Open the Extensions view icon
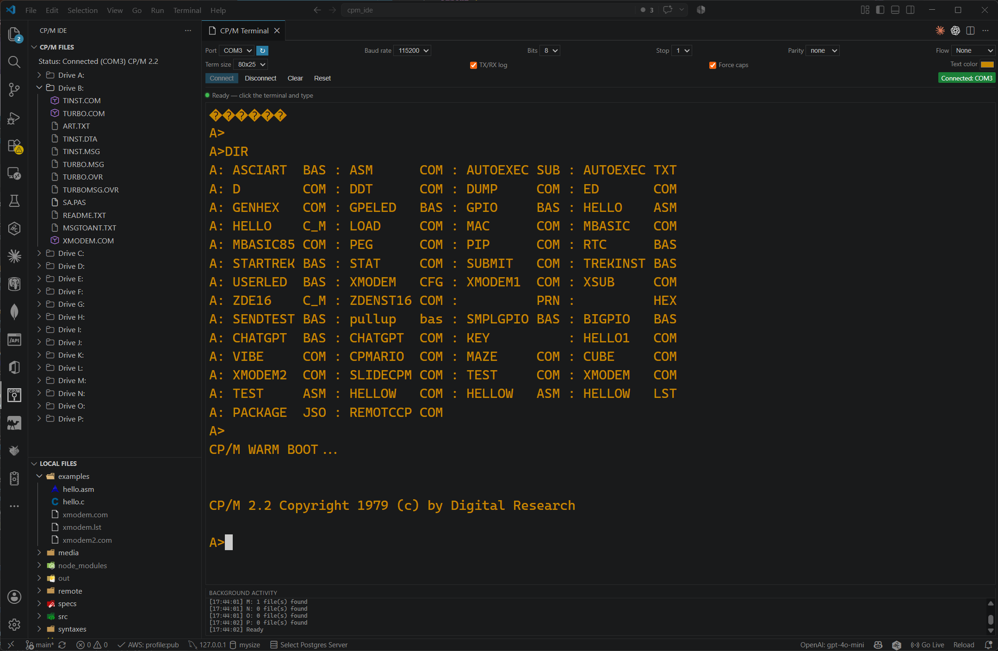The width and height of the screenshot is (998, 651). [14, 146]
